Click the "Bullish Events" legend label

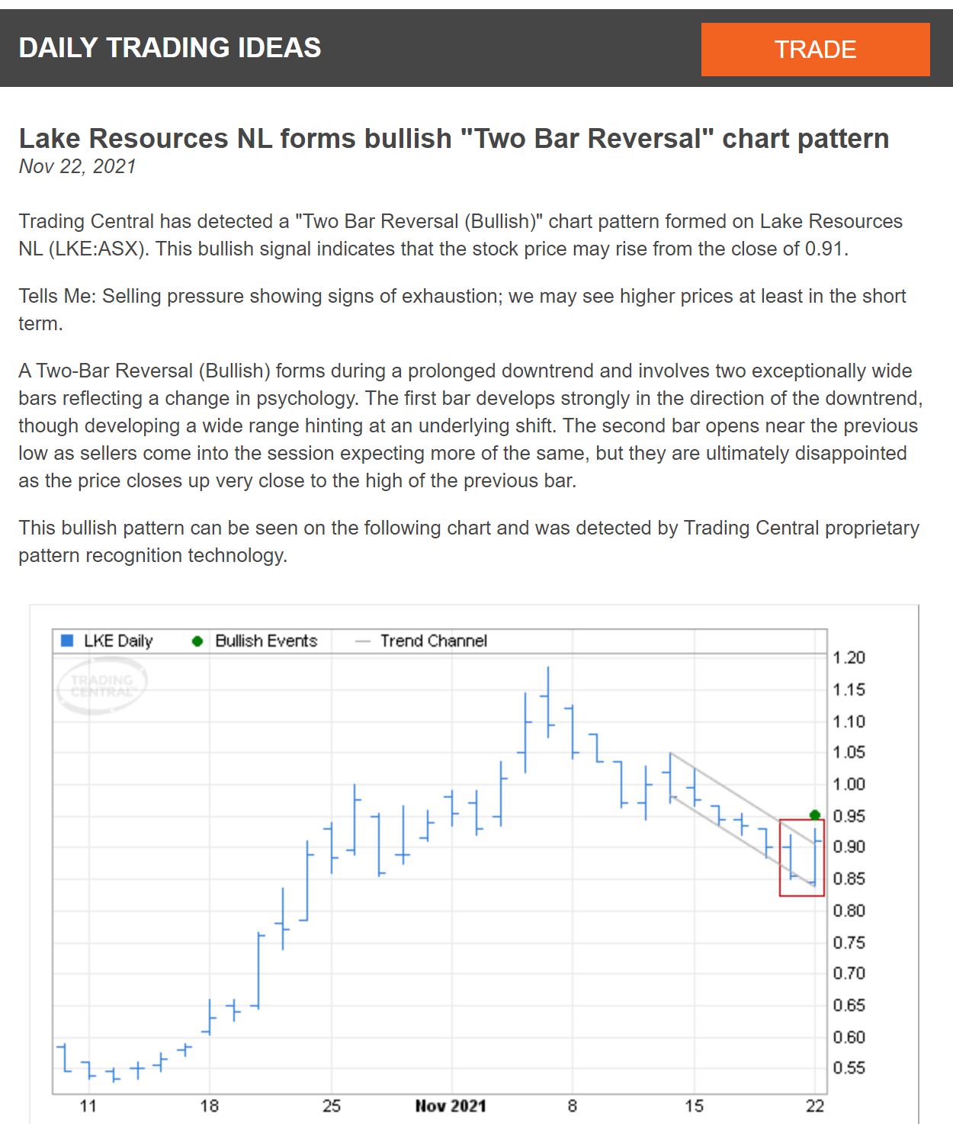point(266,641)
